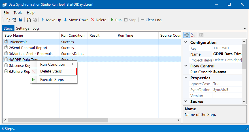This screenshot has width=249, height=132.
Task: Click the icon of 3:Mark as Sent step
Action: (x=6, y=54)
